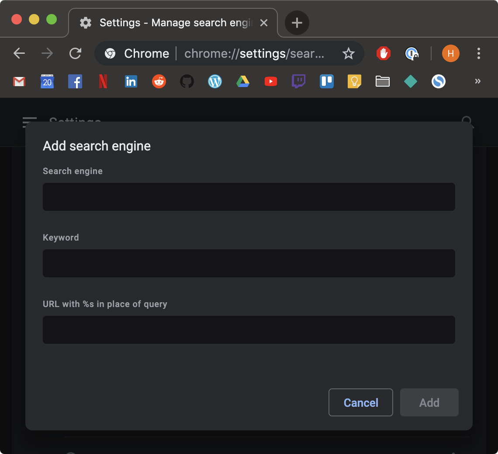This screenshot has height=454, width=498.
Task: Open the GitHub bookmark icon
Action: (187, 81)
